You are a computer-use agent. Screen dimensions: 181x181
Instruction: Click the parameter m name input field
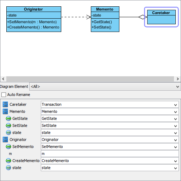point(110,154)
